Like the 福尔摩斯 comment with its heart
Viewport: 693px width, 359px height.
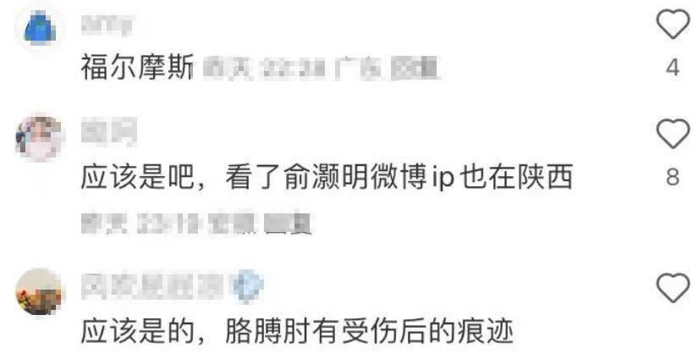[x=673, y=25]
